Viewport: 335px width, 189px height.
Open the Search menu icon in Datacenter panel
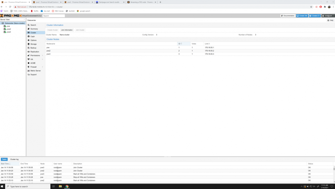click(x=29, y=25)
